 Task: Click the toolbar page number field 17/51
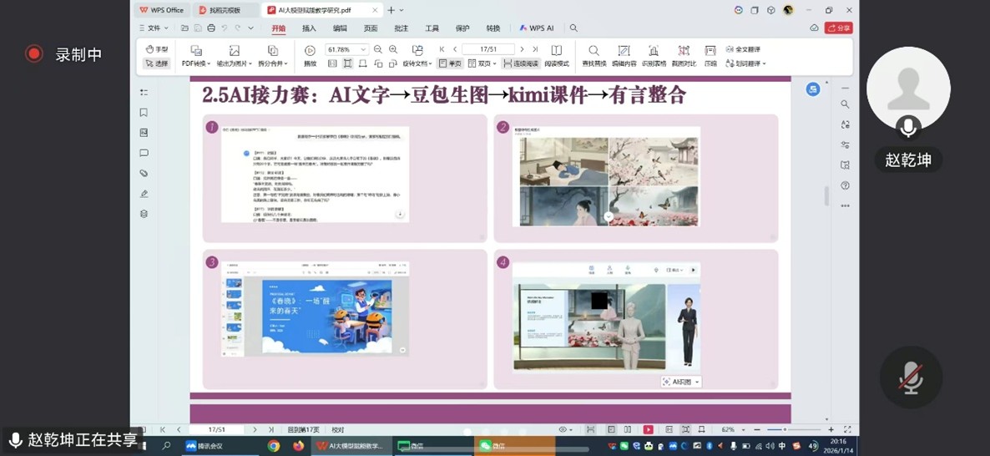point(488,49)
